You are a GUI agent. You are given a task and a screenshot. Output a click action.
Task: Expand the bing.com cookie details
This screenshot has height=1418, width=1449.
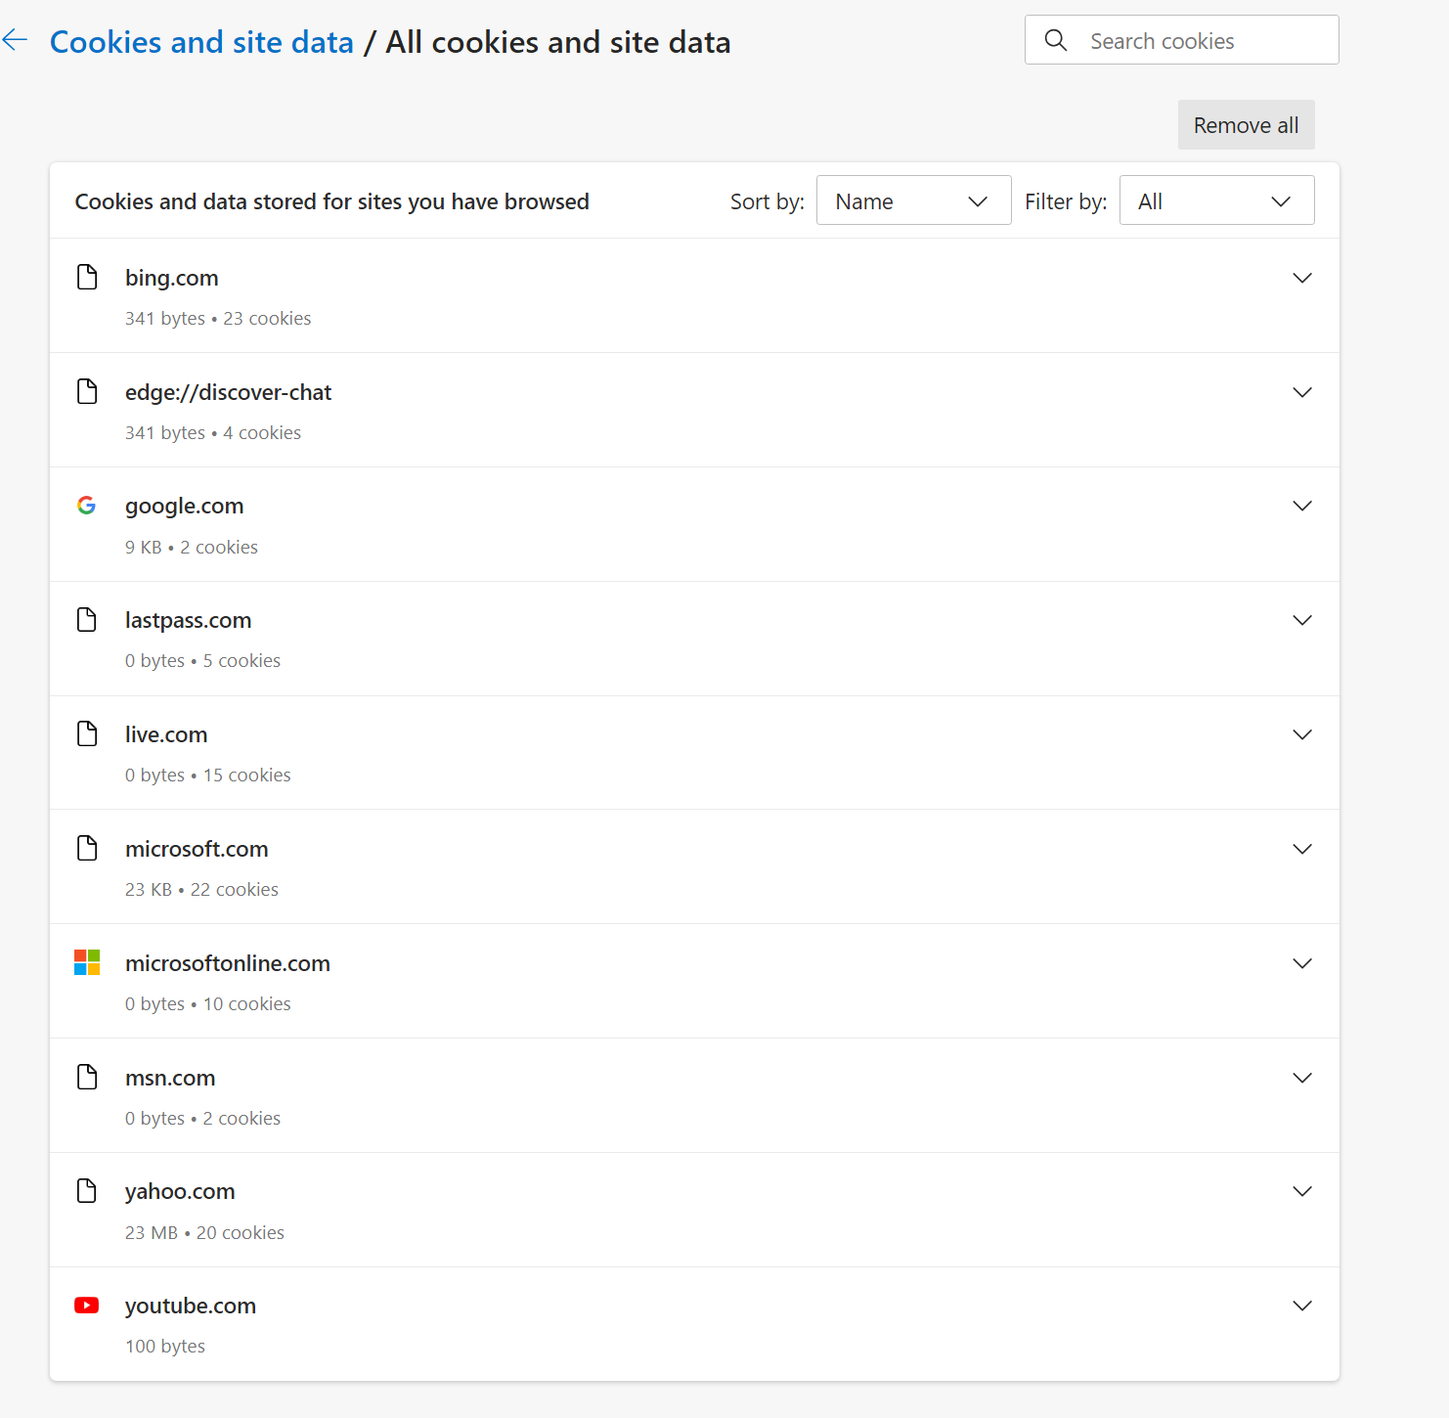pos(1302,278)
